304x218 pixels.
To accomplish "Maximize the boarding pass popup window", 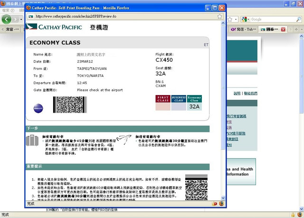I will click(x=215, y=8).
